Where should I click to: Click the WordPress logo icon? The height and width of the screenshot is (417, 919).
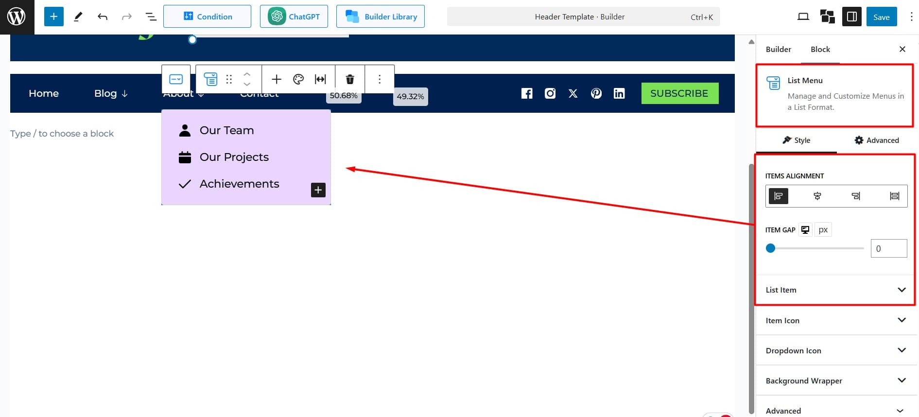pyautogui.click(x=17, y=17)
